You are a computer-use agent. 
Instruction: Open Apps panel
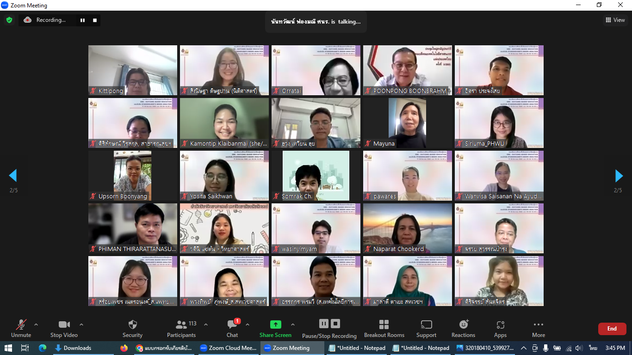pyautogui.click(x=500, y=329)
